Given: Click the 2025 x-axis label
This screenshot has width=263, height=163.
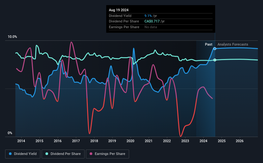Looking at the screenshot, I should (222, 141).
